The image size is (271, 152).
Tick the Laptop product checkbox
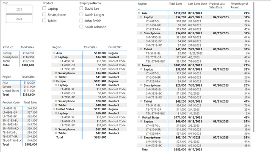pyautogui.click(x=44, y=8)
